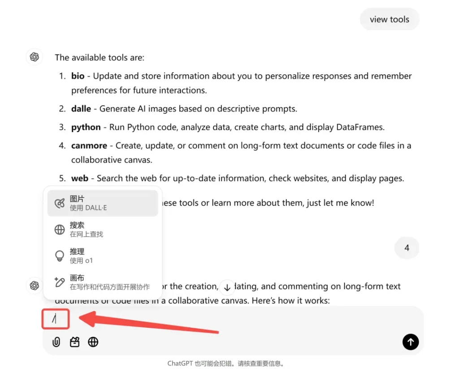
Task: Click the 'view tools' user message bubble
Action: [390, 19]
